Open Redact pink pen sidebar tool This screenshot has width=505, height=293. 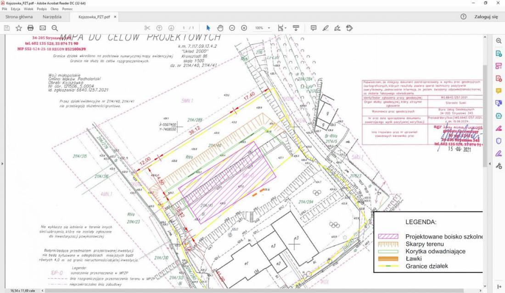[x=499, y=128]
